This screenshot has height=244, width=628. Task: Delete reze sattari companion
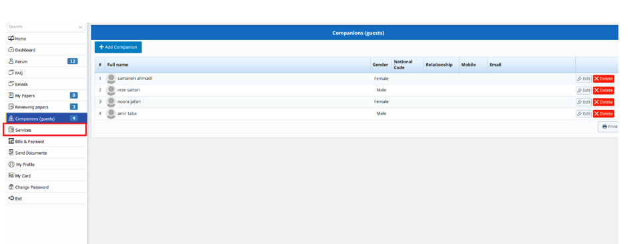[x=603, y=90]
